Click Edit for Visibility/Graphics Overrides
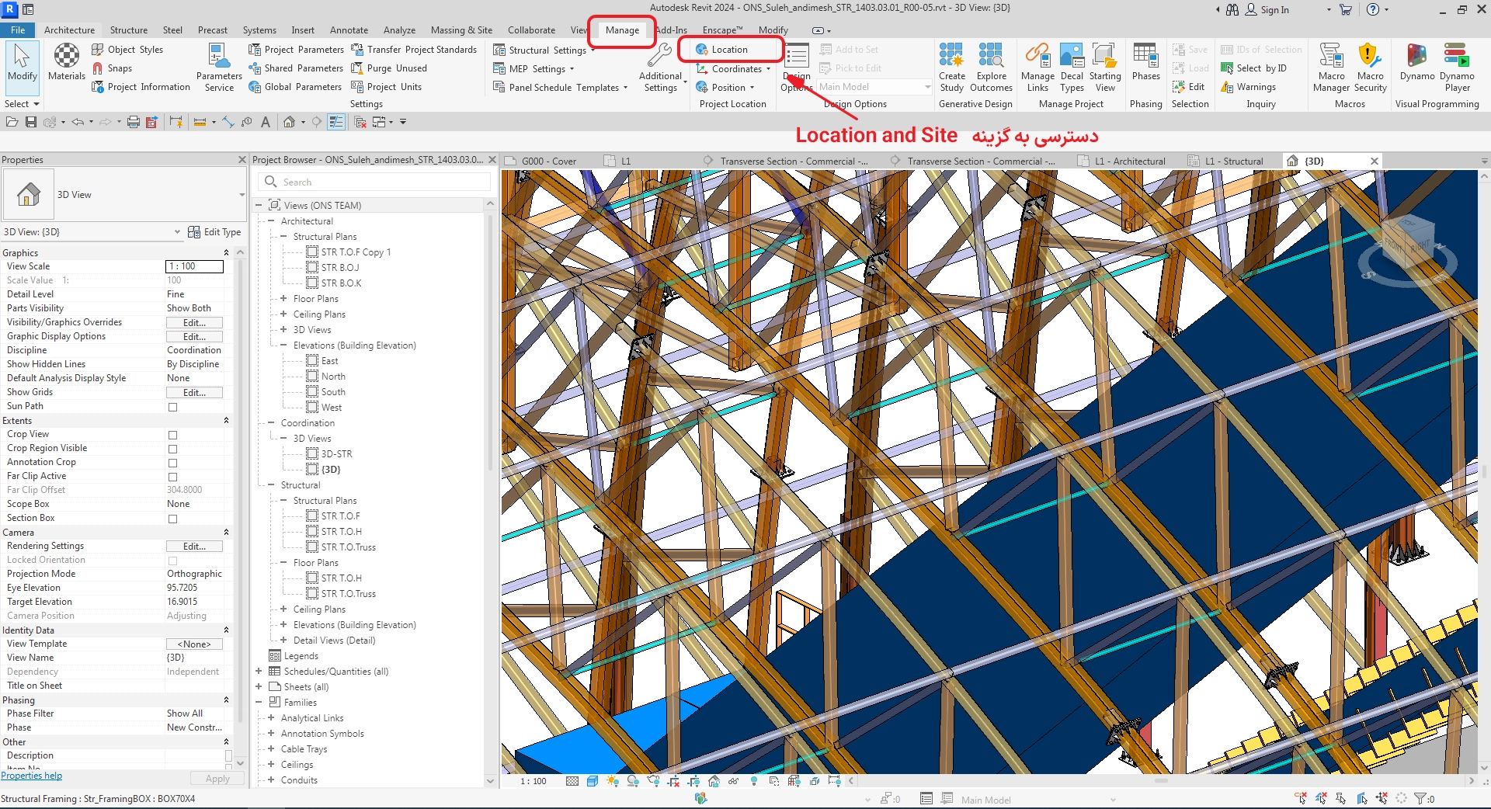The width and height of the screenshot is (1491, 809). (x=194, y=323)
